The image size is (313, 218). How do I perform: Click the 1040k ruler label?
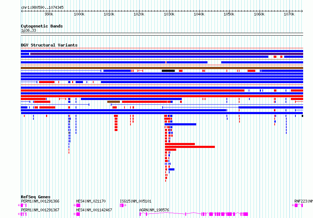coord(199,14)
